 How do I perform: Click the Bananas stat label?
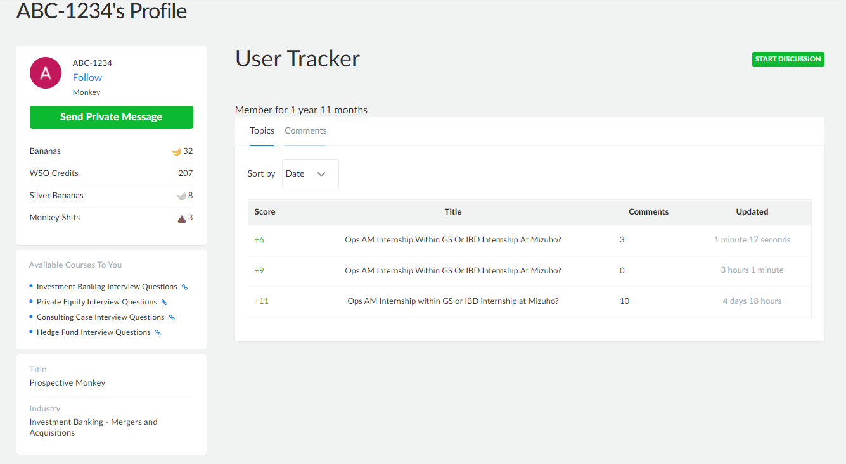click(45, 151)
